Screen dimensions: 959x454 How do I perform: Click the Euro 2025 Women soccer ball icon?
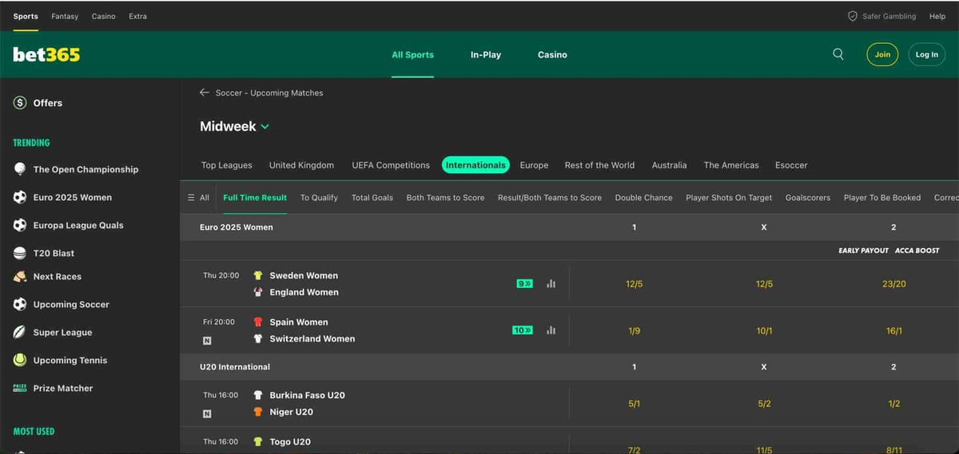point(20,197)
